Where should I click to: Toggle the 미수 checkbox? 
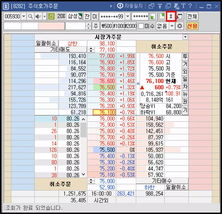coord(141,26)
